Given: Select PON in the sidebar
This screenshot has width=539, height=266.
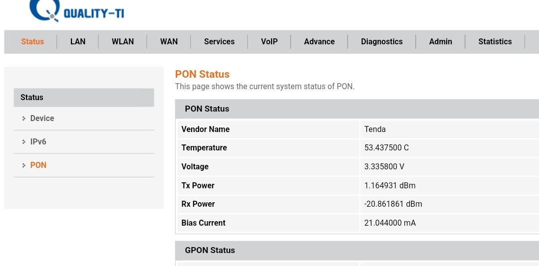Looking at the screenshot, I should [x=38, y=165].
